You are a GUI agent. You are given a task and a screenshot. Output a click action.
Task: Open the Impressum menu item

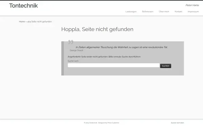[193, 12]
